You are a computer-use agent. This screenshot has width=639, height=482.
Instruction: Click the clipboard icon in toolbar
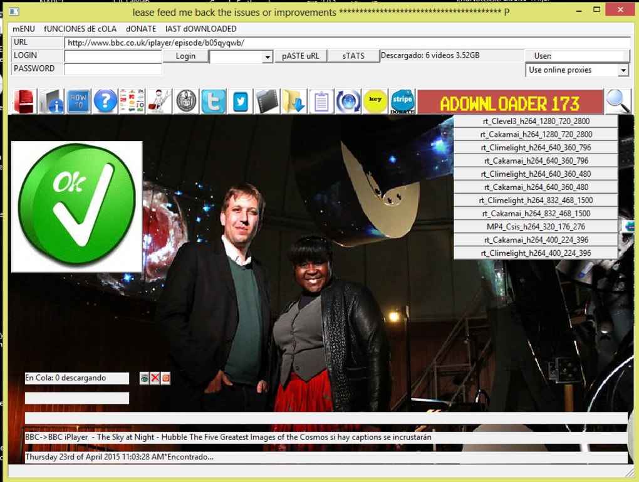(321, 101)
